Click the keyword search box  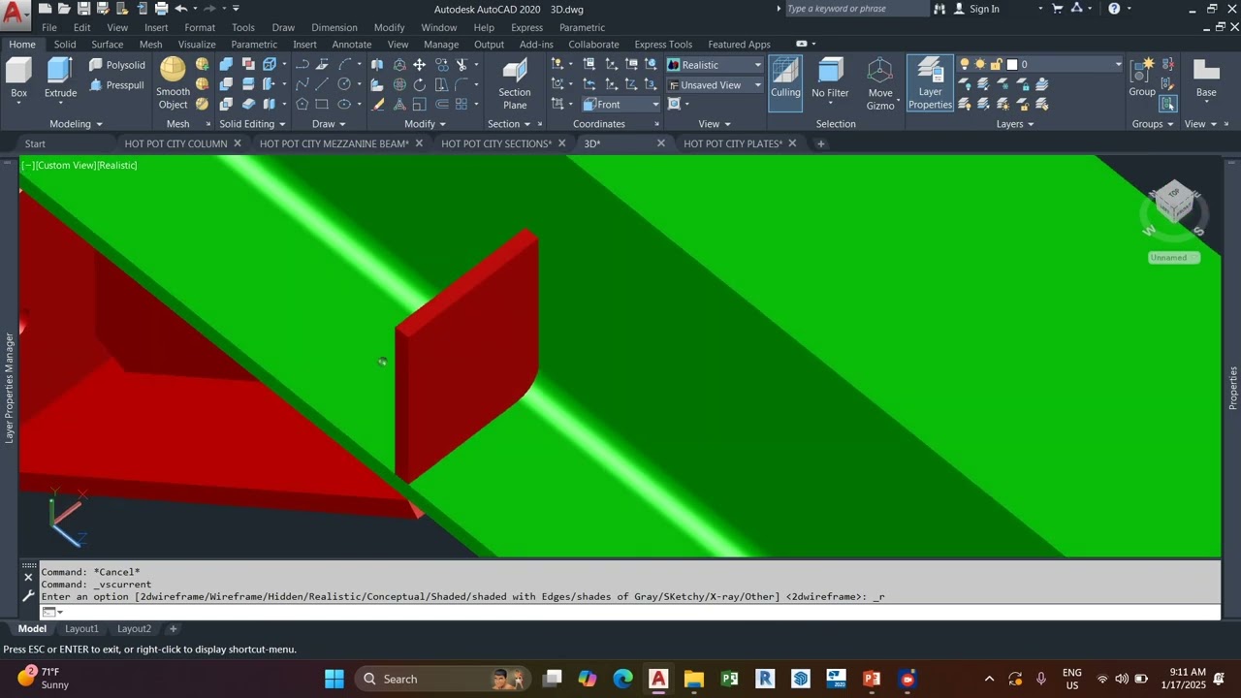(856, 9)
